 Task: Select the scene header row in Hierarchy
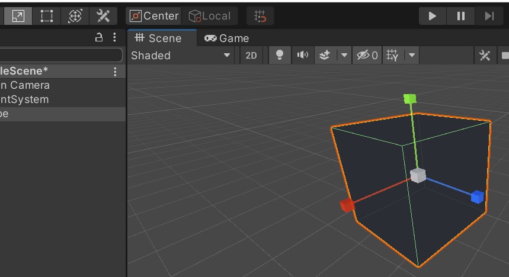[x=63, y=72]
